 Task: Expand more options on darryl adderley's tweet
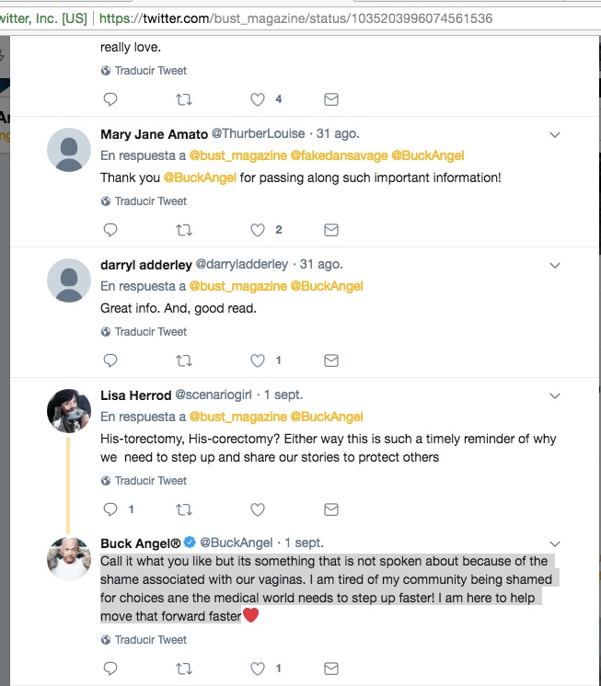tap(555, 266)
